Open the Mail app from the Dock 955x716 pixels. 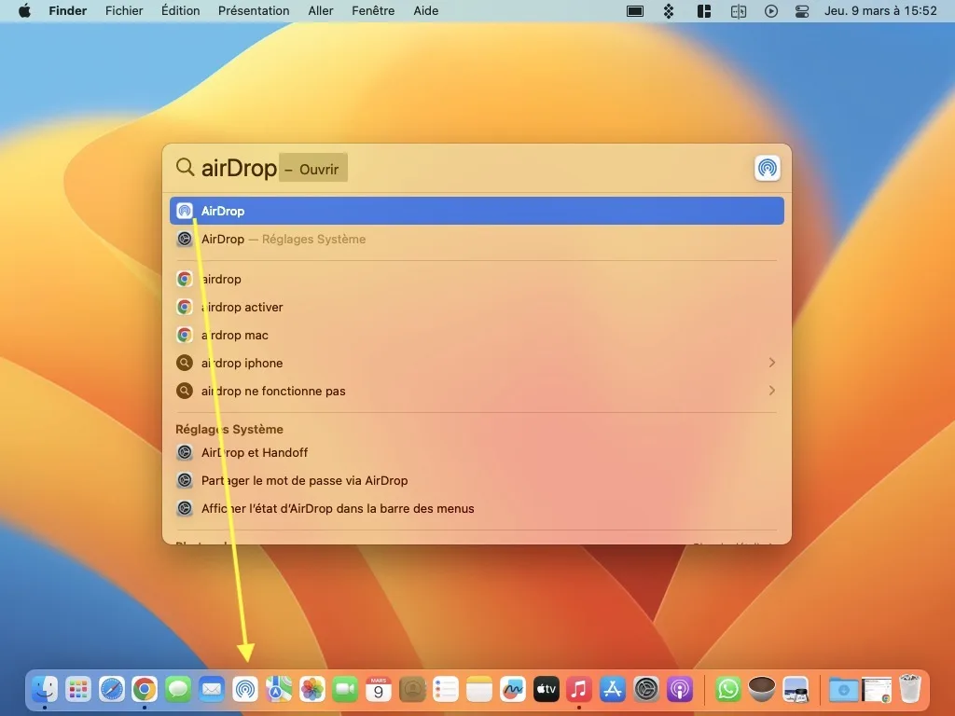[x=211, y=688]
